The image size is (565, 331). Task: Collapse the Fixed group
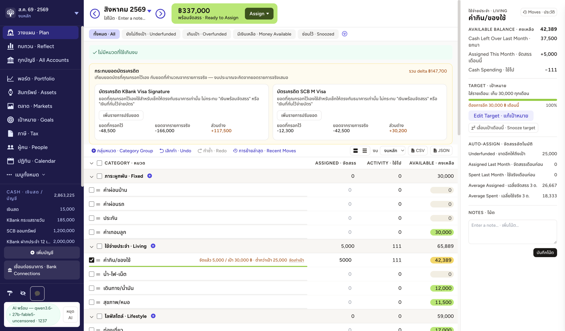92,176
